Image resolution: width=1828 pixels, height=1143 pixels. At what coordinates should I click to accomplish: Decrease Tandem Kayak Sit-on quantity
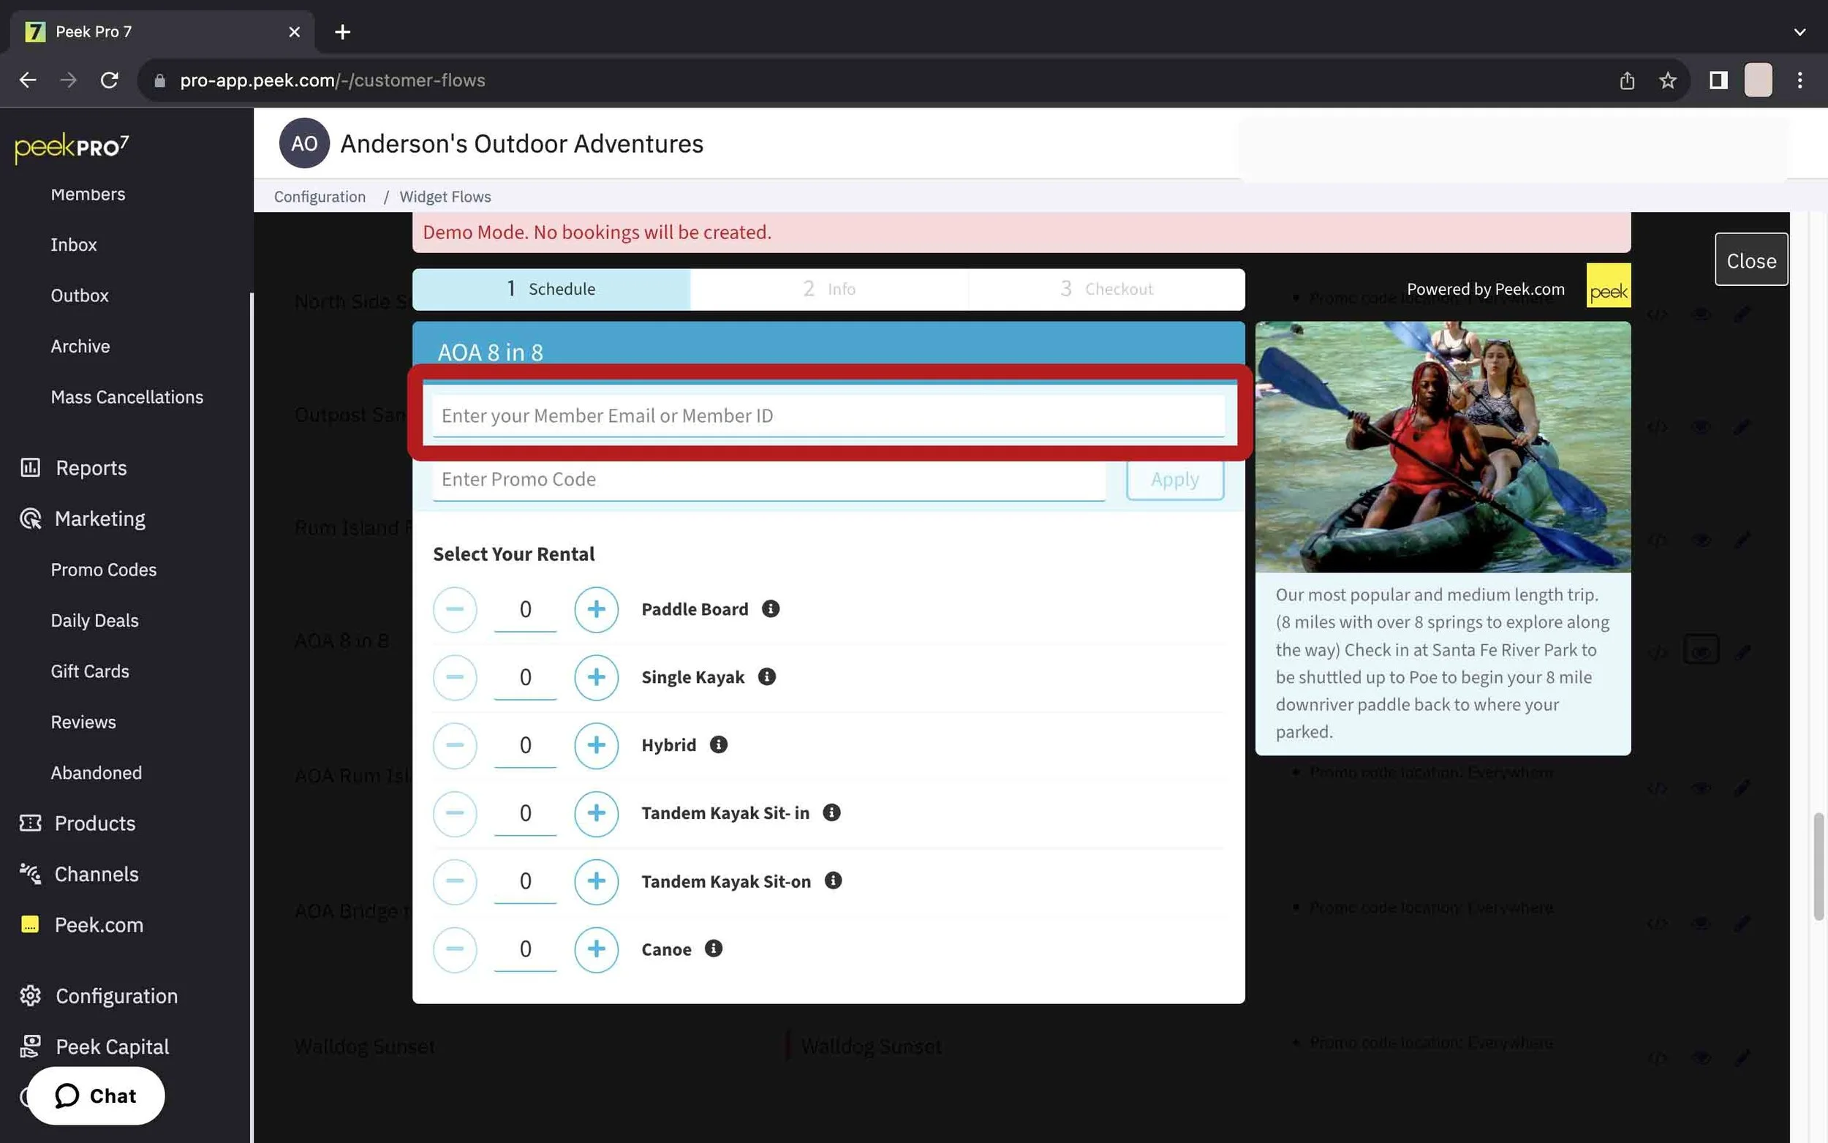tap(454, 881)
